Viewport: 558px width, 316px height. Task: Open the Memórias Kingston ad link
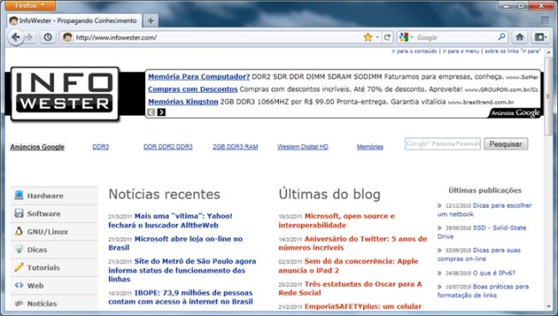pyautogui.click(x=183, y=102)
